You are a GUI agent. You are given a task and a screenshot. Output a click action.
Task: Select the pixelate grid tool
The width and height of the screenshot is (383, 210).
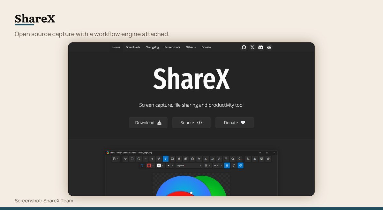pyautogui.click(x=226, y=159)
